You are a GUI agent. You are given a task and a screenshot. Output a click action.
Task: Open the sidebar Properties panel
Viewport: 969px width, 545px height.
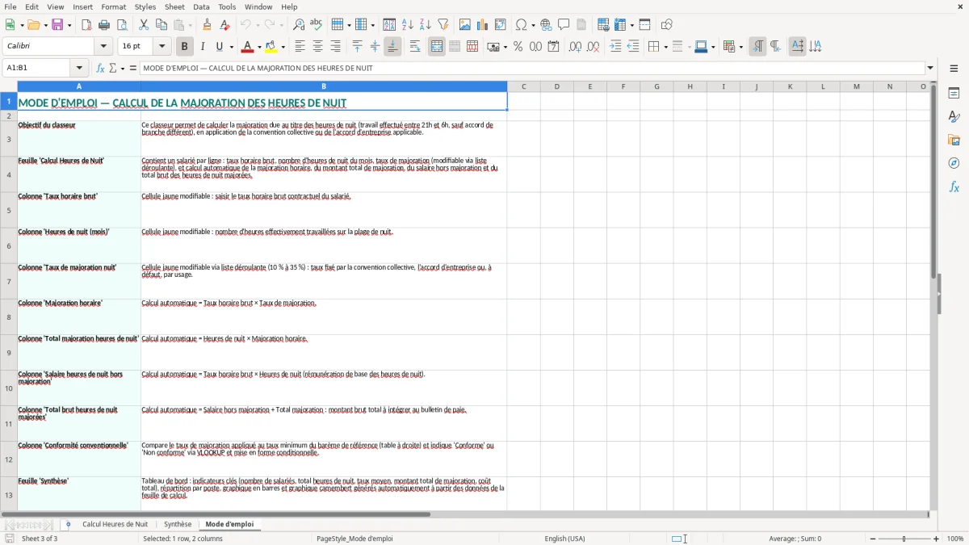(x=954, y=93)
